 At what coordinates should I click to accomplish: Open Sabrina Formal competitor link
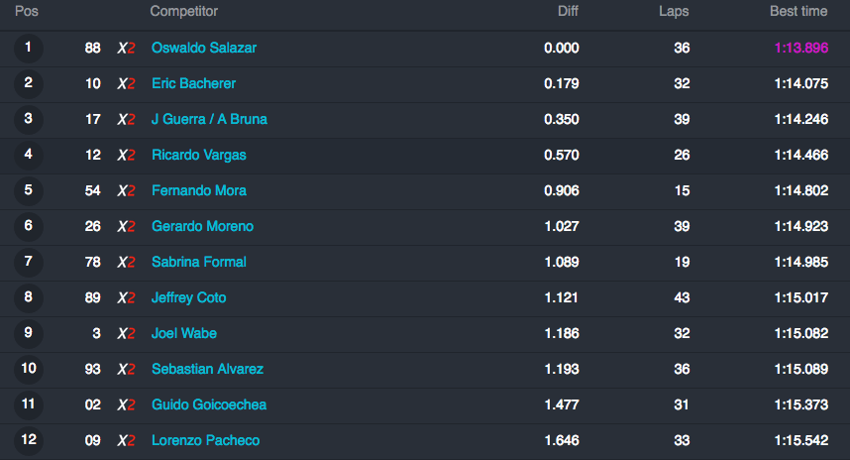[199, 262]
